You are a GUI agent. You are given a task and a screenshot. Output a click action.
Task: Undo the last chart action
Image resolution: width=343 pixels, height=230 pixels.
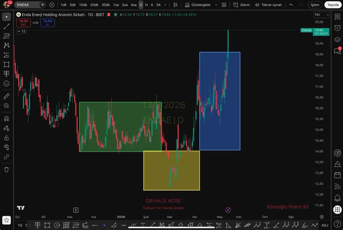[291, 5]
